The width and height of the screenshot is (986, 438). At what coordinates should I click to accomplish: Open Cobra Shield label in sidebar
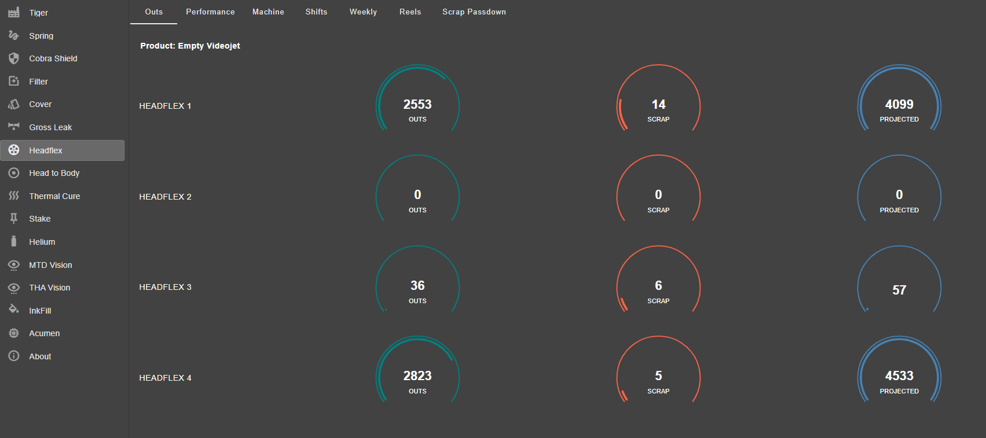tap(53, 58)
